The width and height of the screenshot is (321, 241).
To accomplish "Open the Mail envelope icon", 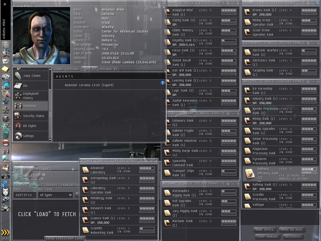I will (6, 61).
